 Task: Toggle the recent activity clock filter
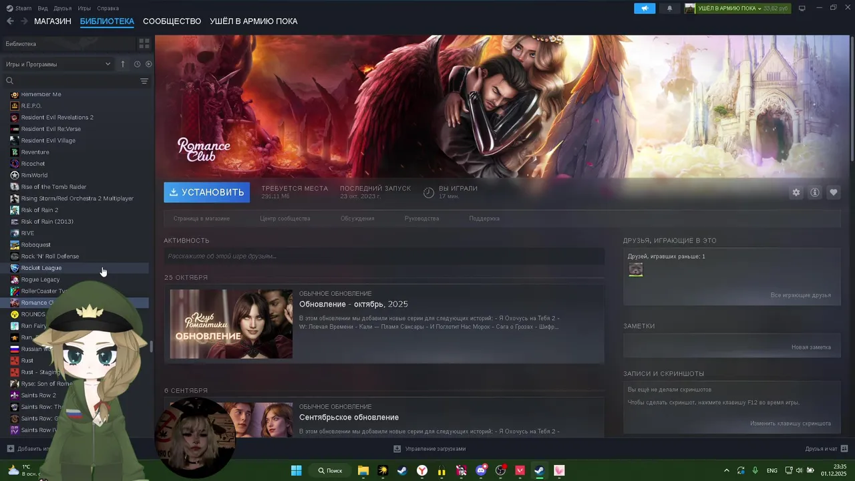137,64
